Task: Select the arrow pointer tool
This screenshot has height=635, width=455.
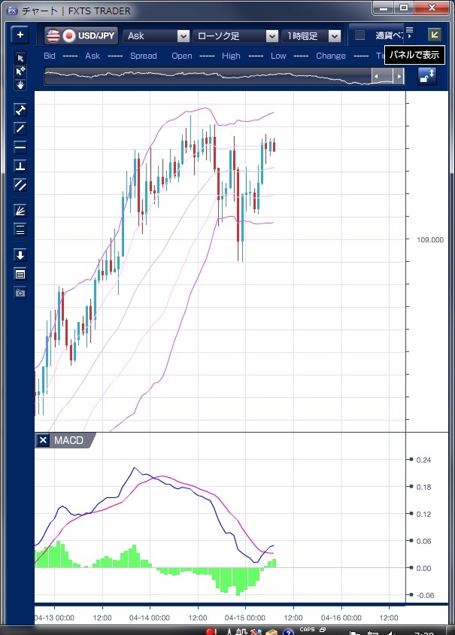Action: coord(20,58)
